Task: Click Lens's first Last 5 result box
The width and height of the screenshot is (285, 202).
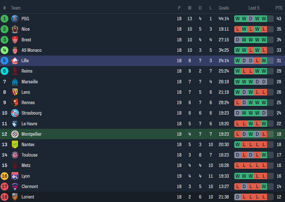Action: pyautogui.click(x=237, y=92)
